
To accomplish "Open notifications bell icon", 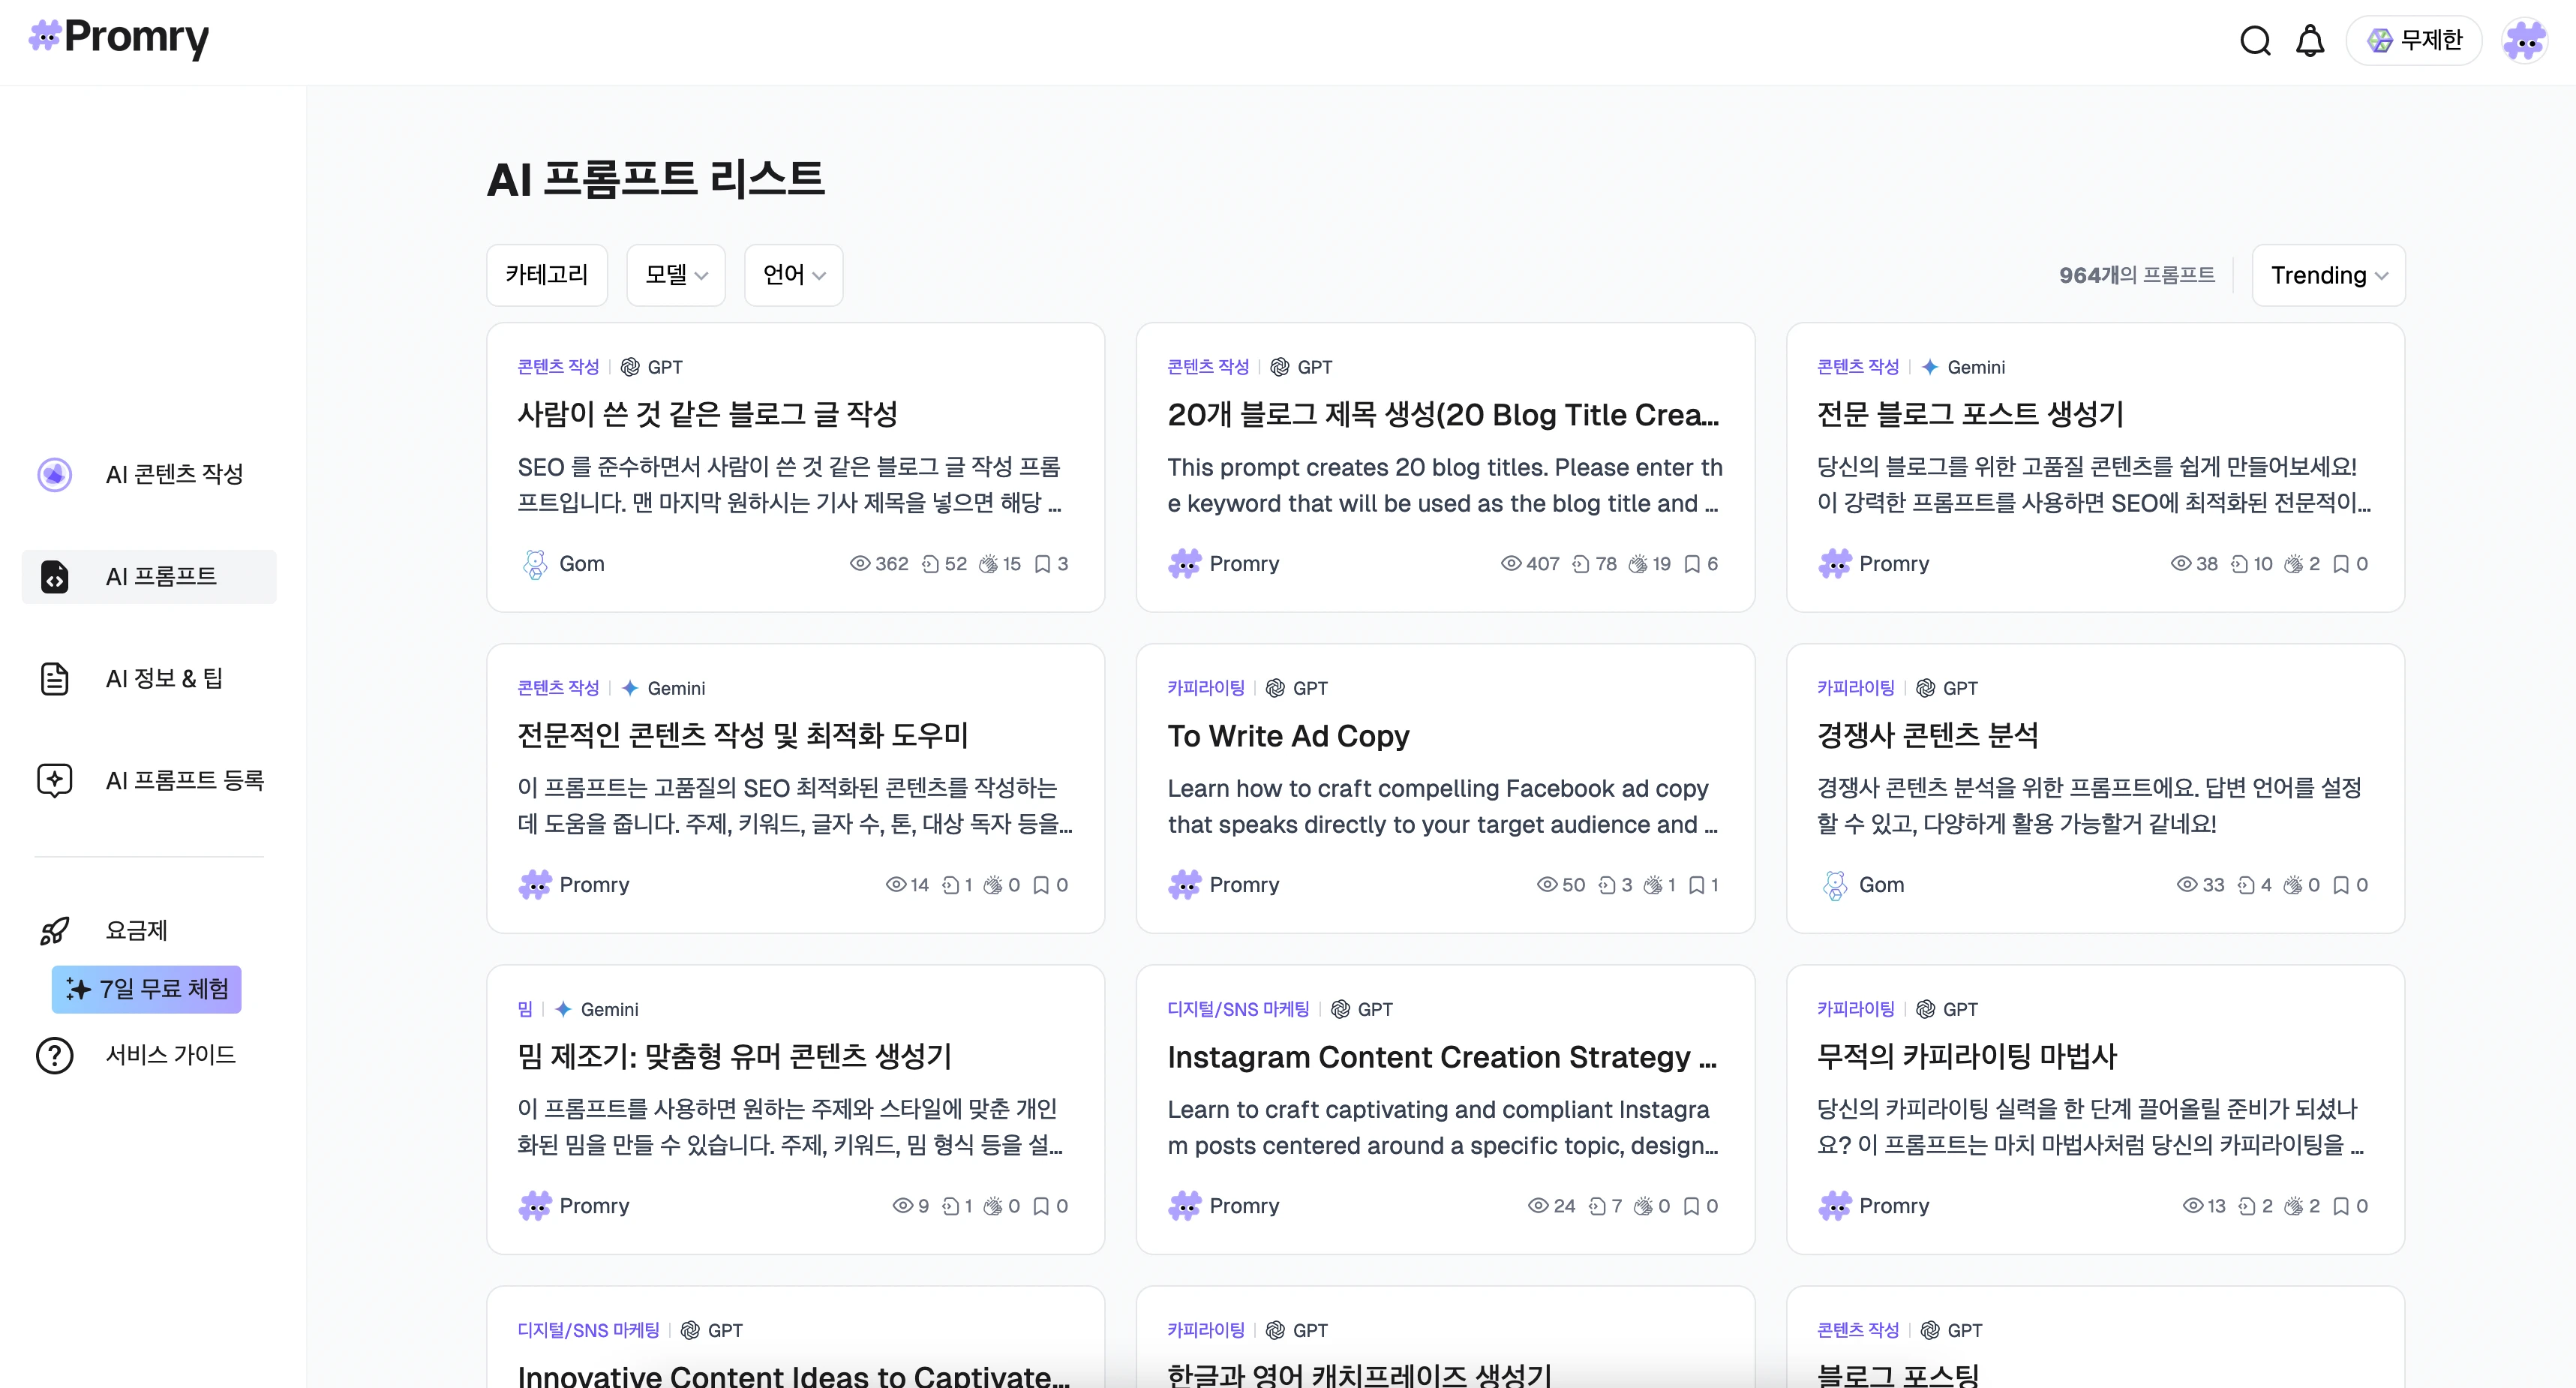I will point(2310,41).
